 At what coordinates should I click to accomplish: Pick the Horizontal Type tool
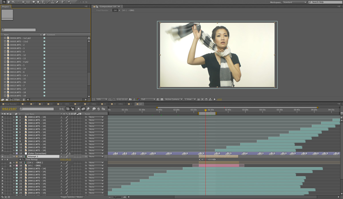(x=43, y=2)
